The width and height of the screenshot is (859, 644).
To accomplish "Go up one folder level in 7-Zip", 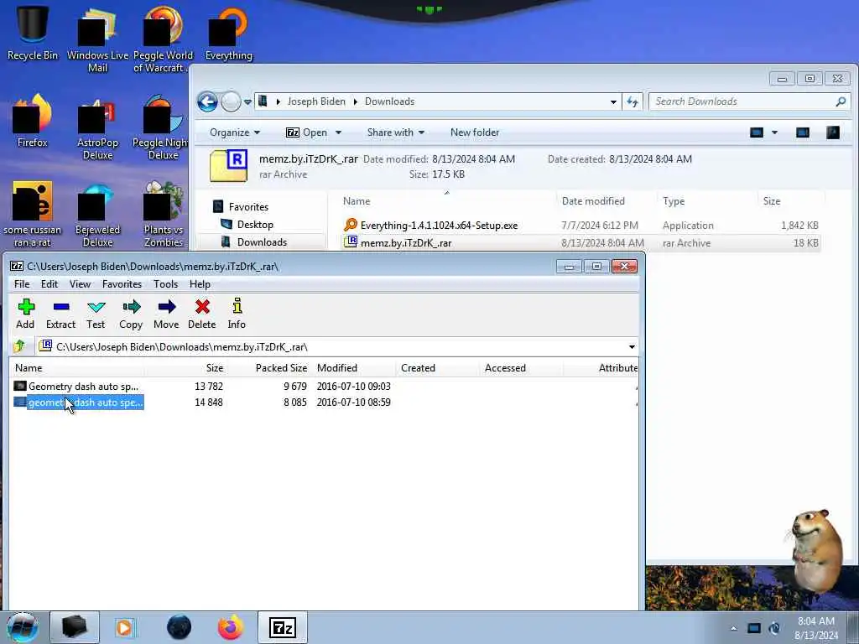I will [20, 346].
